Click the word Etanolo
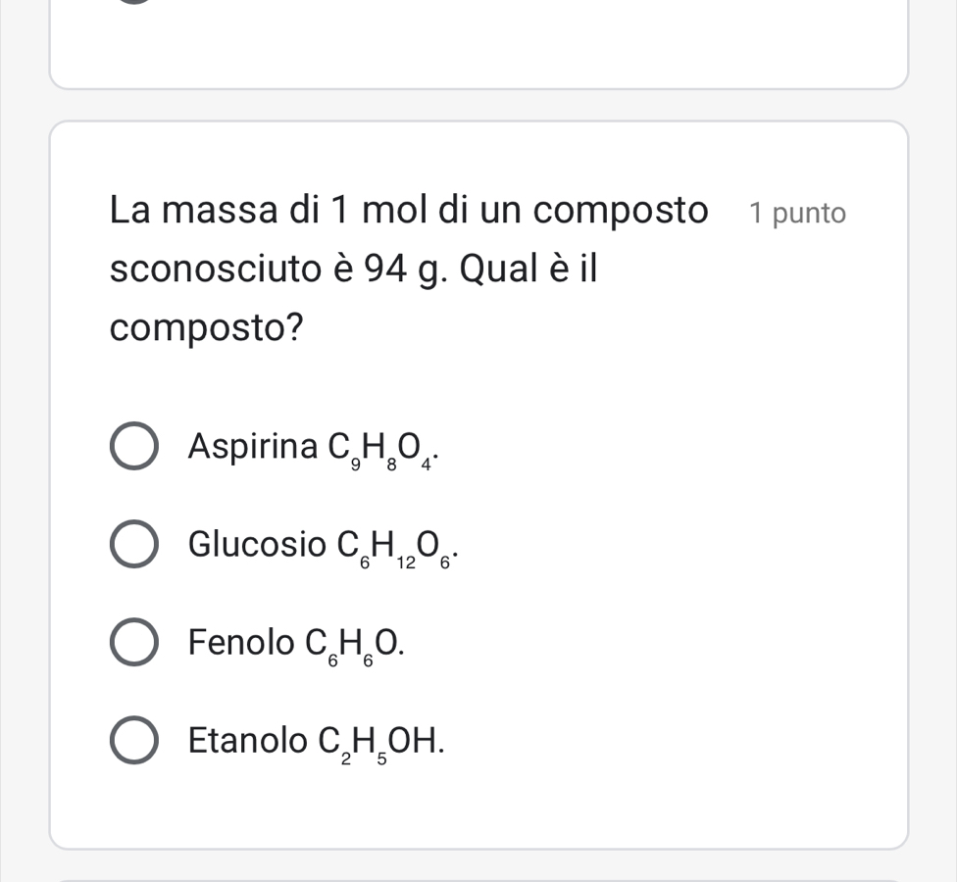957x882 pixels. click(x=246, y=740)
